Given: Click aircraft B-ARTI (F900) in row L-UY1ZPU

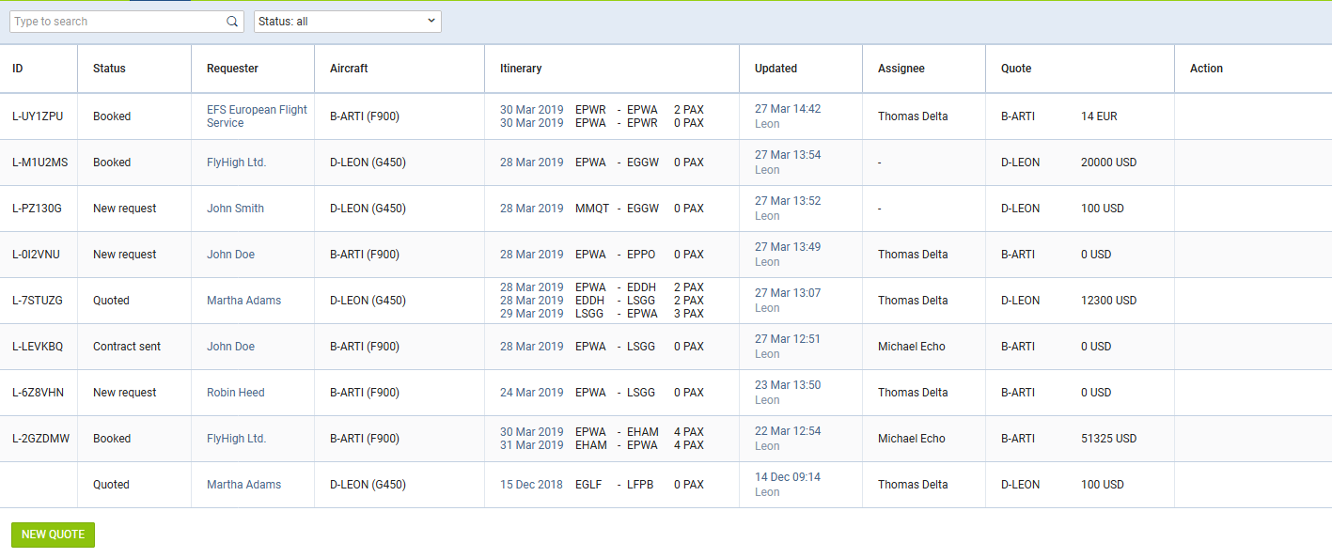Looking at the screenshot, I should coord(365,116).
